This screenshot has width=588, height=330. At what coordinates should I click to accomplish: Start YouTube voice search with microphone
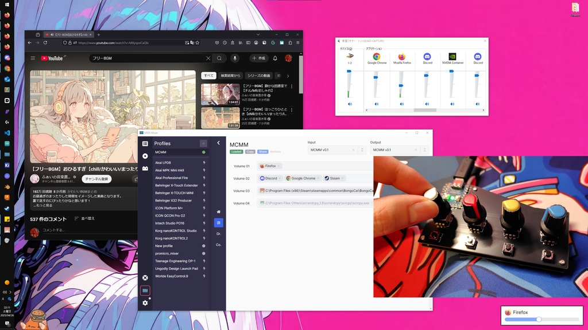pos(235,58)
